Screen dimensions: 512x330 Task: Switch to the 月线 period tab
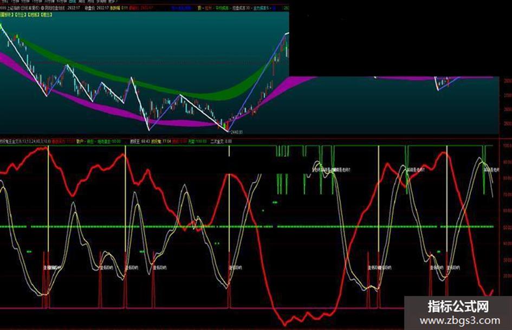click(x=91, y=1)
